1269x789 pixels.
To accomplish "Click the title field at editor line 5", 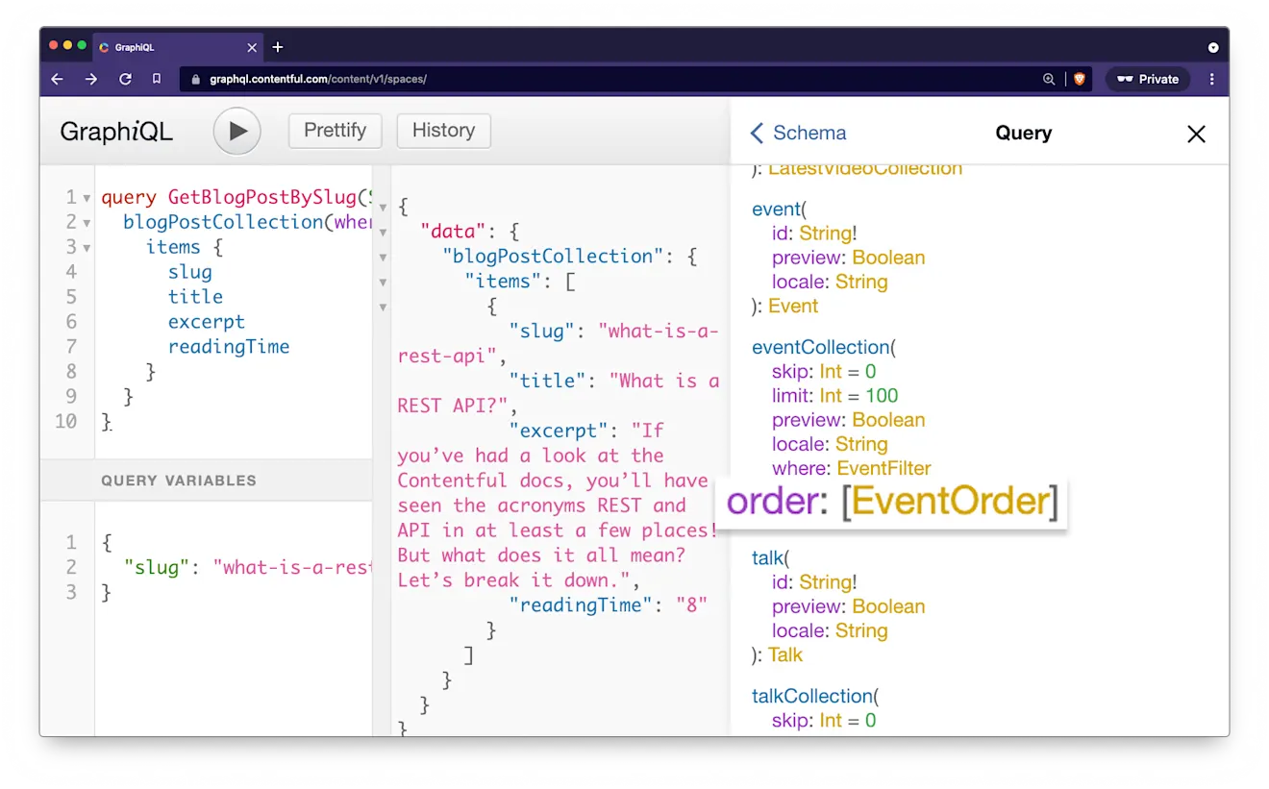I will [195, 297].
